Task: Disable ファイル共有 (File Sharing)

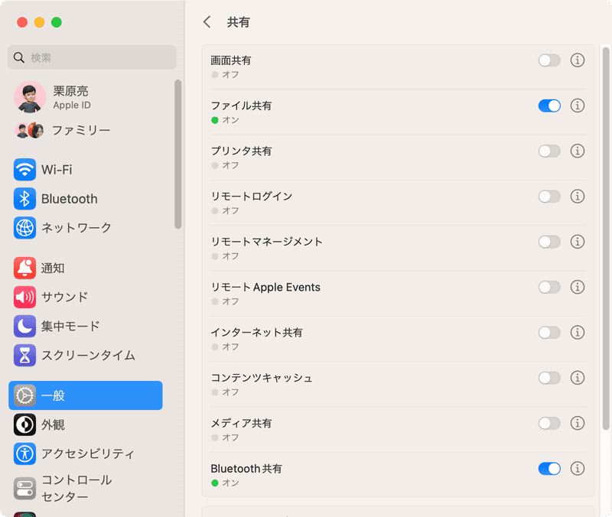Action: [x=549, y=106]
